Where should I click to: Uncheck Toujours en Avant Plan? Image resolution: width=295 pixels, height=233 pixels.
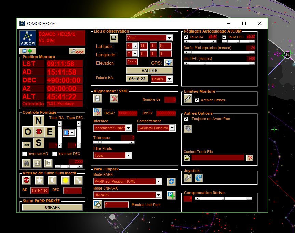[x=186, y=119]
